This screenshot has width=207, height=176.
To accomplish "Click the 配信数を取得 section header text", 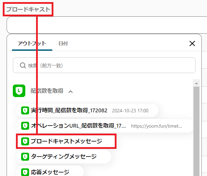I will (47, 91).
